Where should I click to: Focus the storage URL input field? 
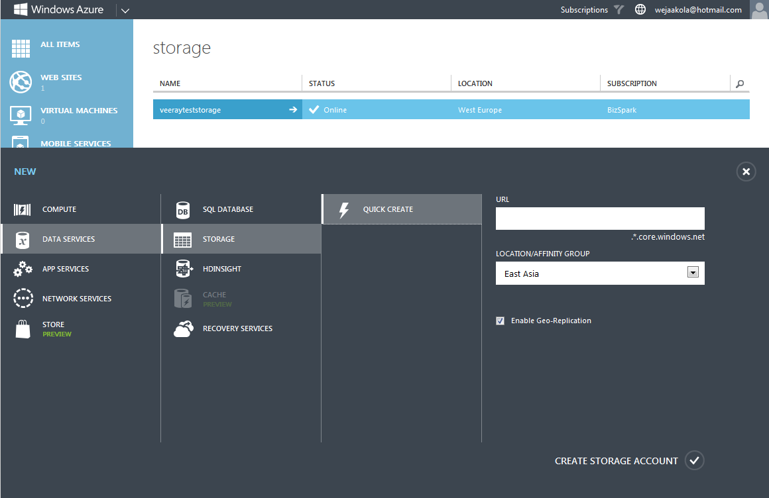(x=600, y=219)
